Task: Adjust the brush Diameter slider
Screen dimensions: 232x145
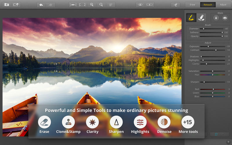Action: click(x=212, y=29)
